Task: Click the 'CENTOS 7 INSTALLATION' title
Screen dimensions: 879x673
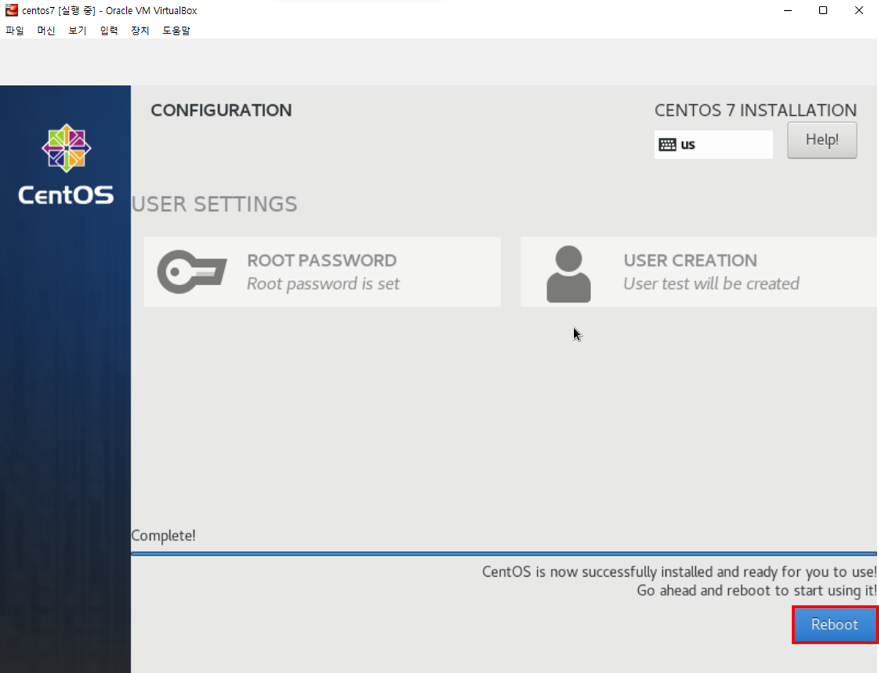Action: [755, 110]
